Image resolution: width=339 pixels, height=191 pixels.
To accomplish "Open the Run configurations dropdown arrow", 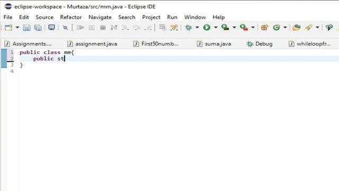I will click(x=216, y=28).
